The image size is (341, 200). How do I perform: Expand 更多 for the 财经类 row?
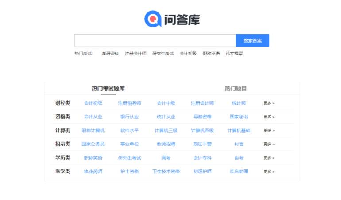269,103
